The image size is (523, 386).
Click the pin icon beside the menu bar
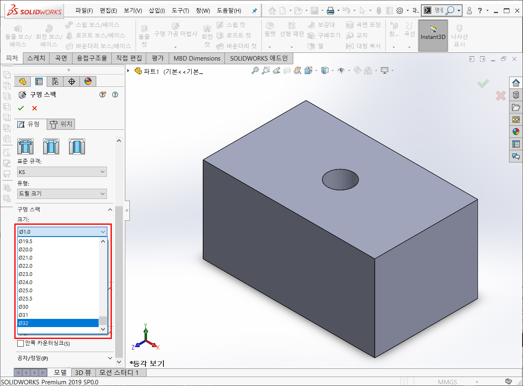tap(254, 11)
